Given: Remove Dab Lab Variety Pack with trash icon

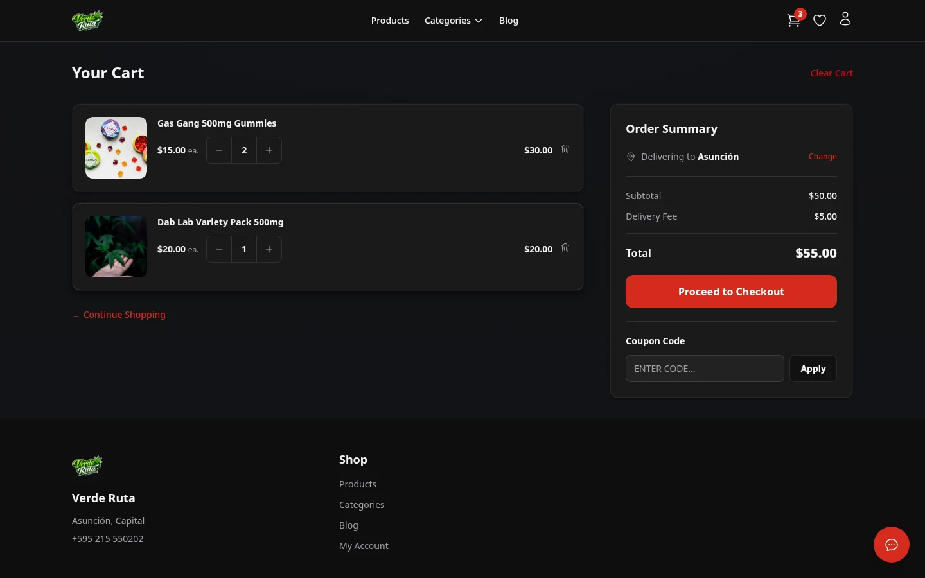Looking at the screenshot, I should (x=565, y=248).
